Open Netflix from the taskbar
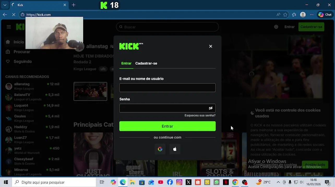Viewport: 335px width, 187px height. coord(226,182)
